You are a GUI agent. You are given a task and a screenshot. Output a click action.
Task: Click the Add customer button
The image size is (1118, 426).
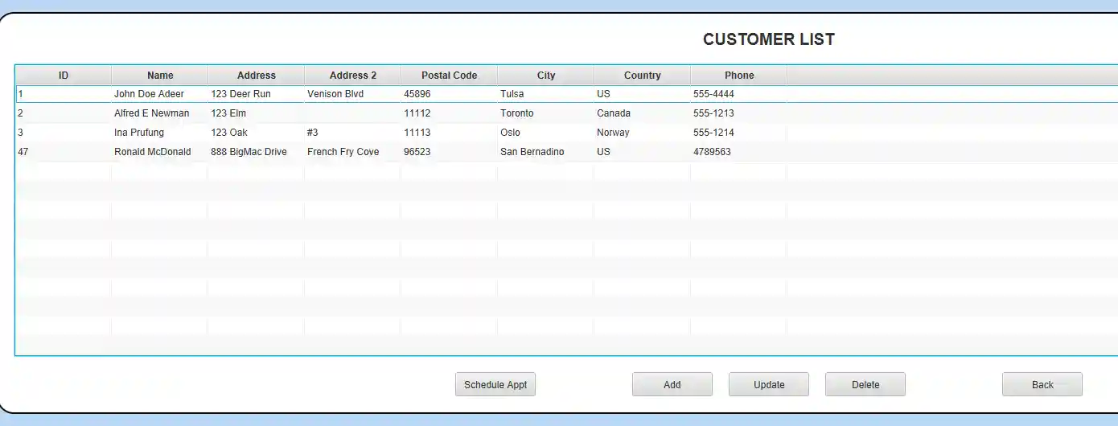click(672, 384)
